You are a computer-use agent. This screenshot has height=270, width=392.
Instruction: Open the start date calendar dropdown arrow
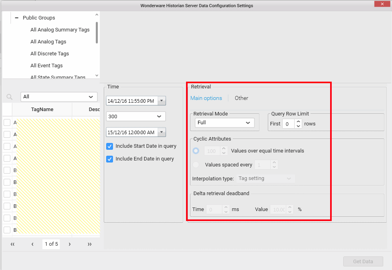pos(162,101)
